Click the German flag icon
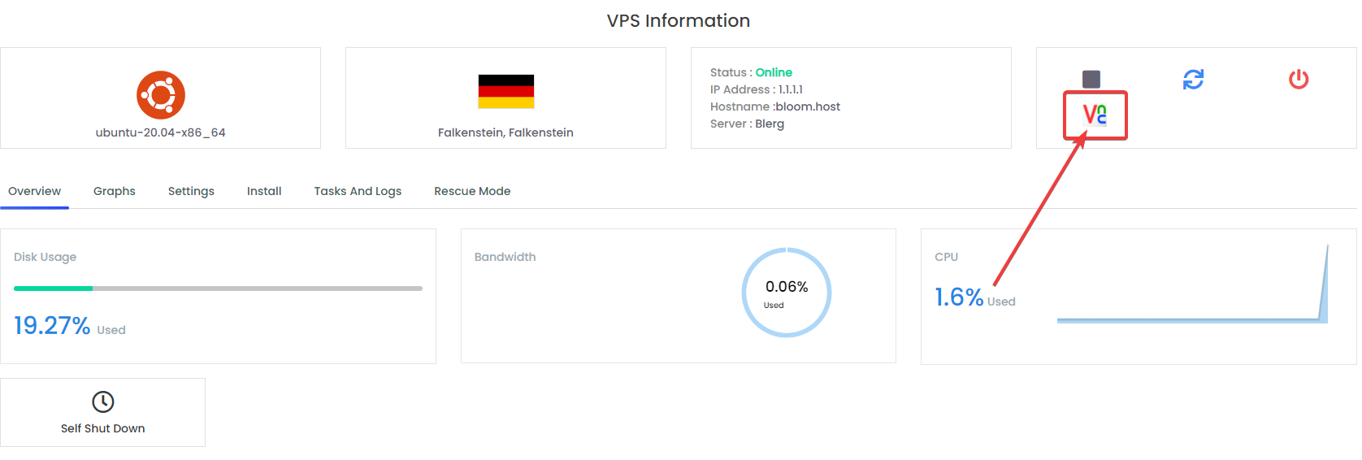This screenshot has width=1362, height=460. click(506, 92)
